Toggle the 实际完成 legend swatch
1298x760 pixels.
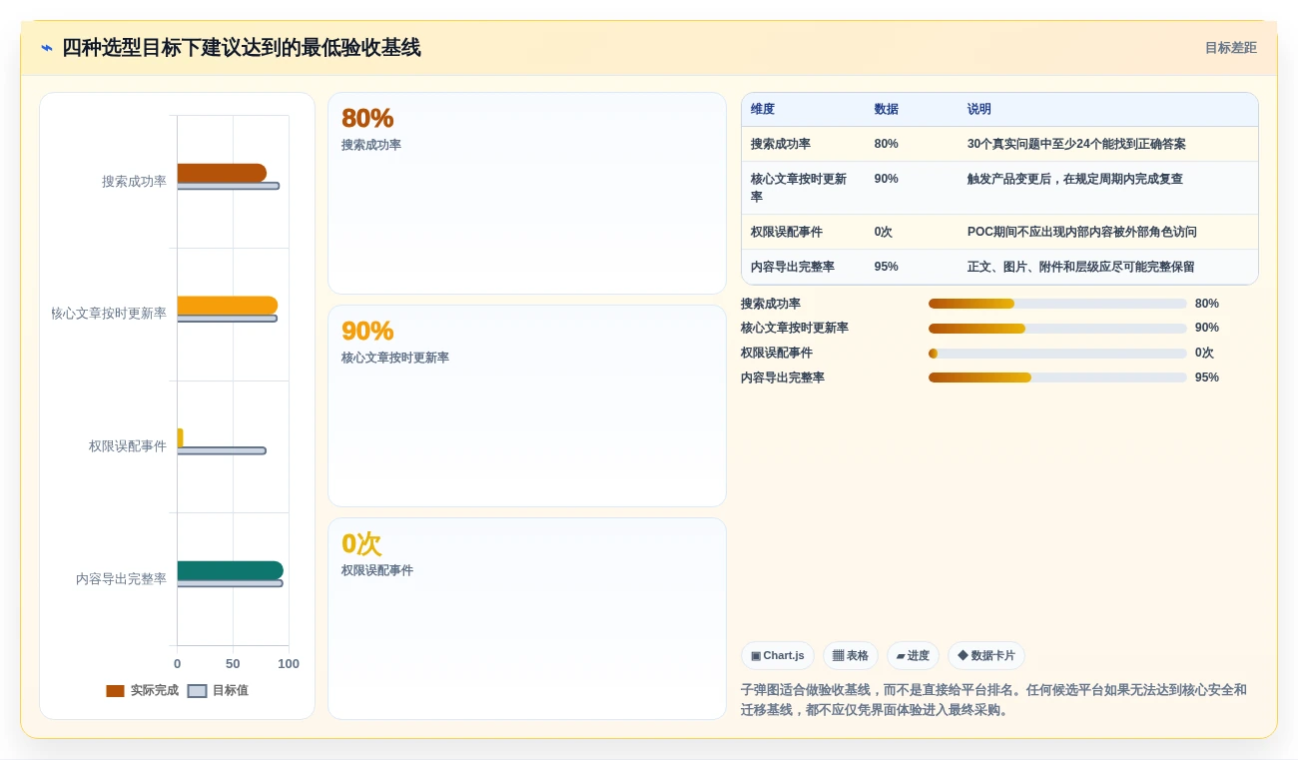[x=115, y=691]
